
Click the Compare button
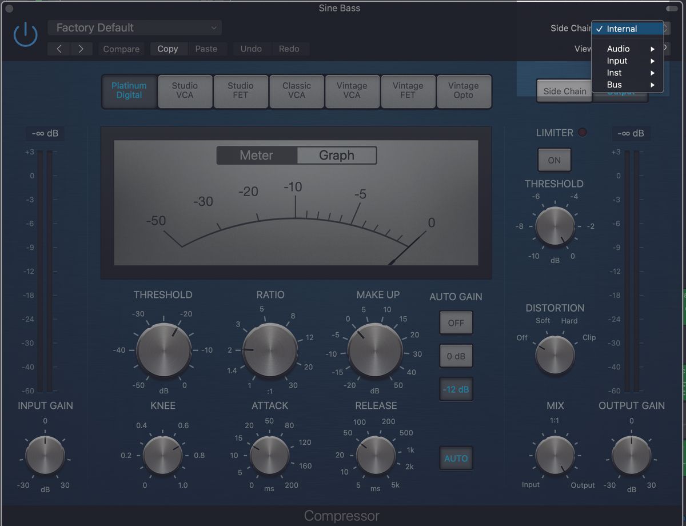point(121,49)
